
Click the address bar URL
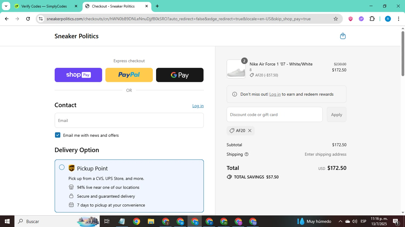[178, 19]
